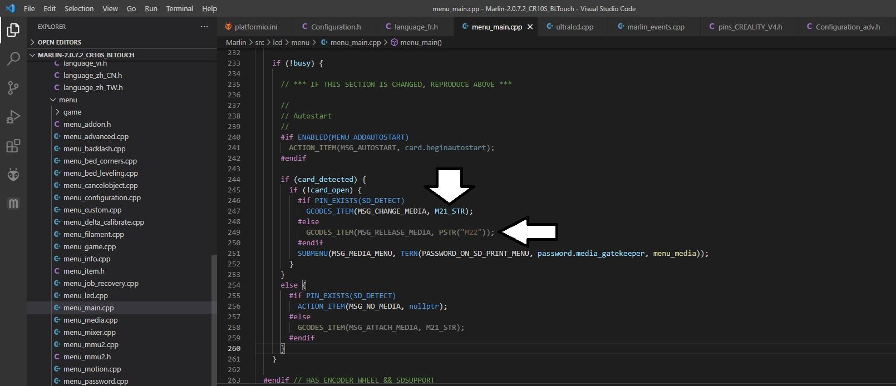Switch to the ultralcd.cpp tab
896x386 pixels.
tap(574, 27)
